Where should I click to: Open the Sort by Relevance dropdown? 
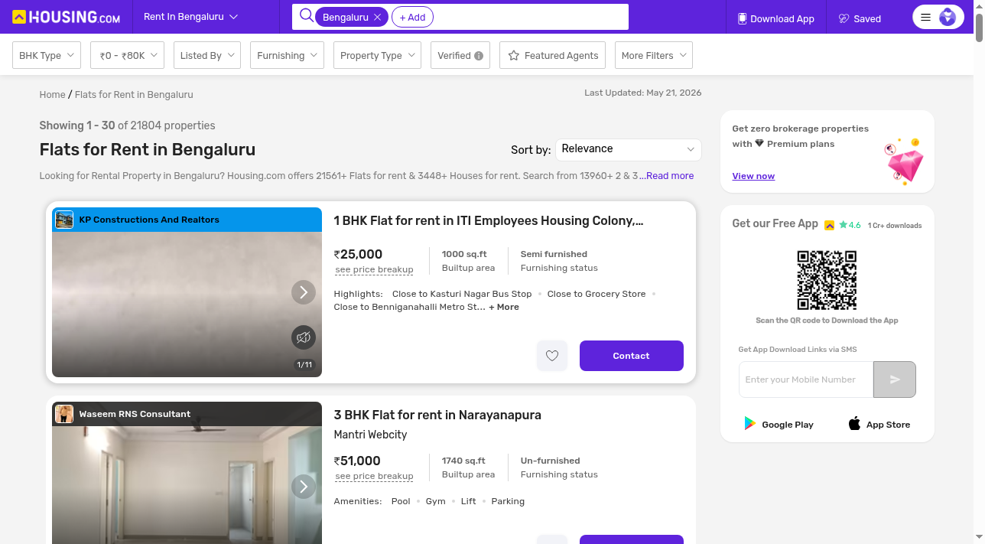[x=629, y=149]
